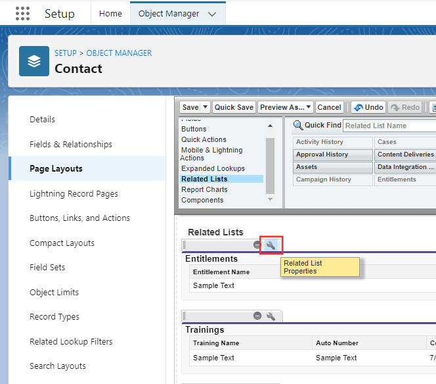This screenshot has height=384, width=436.
Task: Open the Preview As dropdown
Action: pyautogui.click(x=285, y=107)
